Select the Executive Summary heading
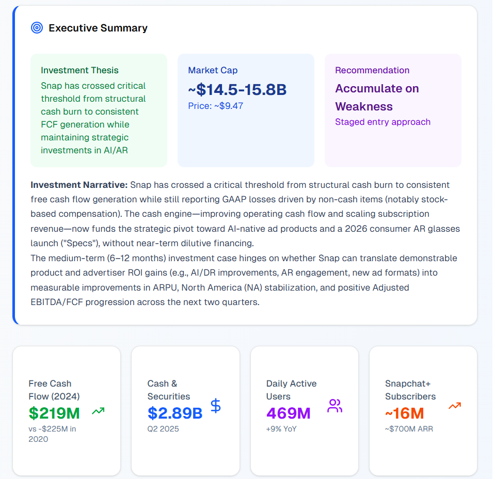The image size is (494, 479). 98,28
